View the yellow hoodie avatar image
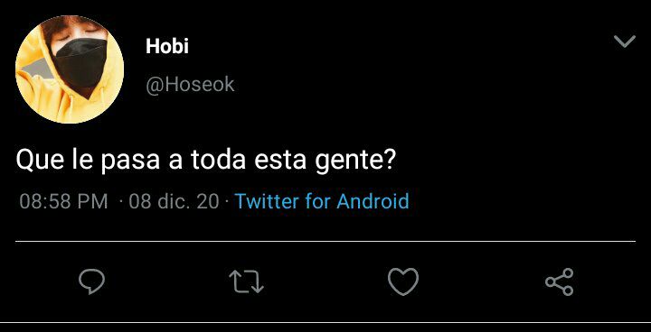The width and height of the screenshot is (651, 332). [70, 69]
